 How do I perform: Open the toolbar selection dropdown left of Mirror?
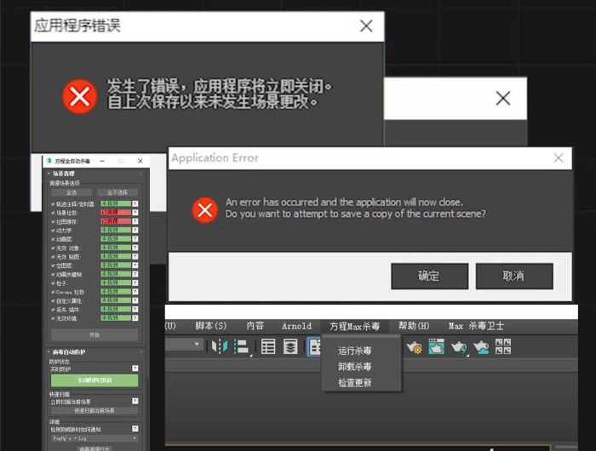coord(185,345)
